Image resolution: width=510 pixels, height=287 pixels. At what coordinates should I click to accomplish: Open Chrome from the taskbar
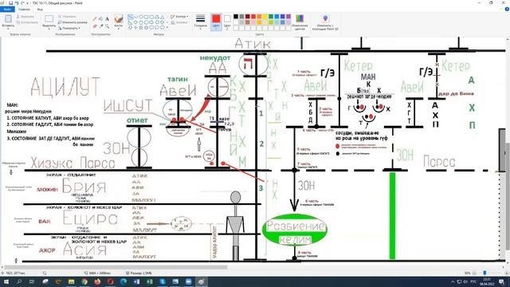point(84,281)
